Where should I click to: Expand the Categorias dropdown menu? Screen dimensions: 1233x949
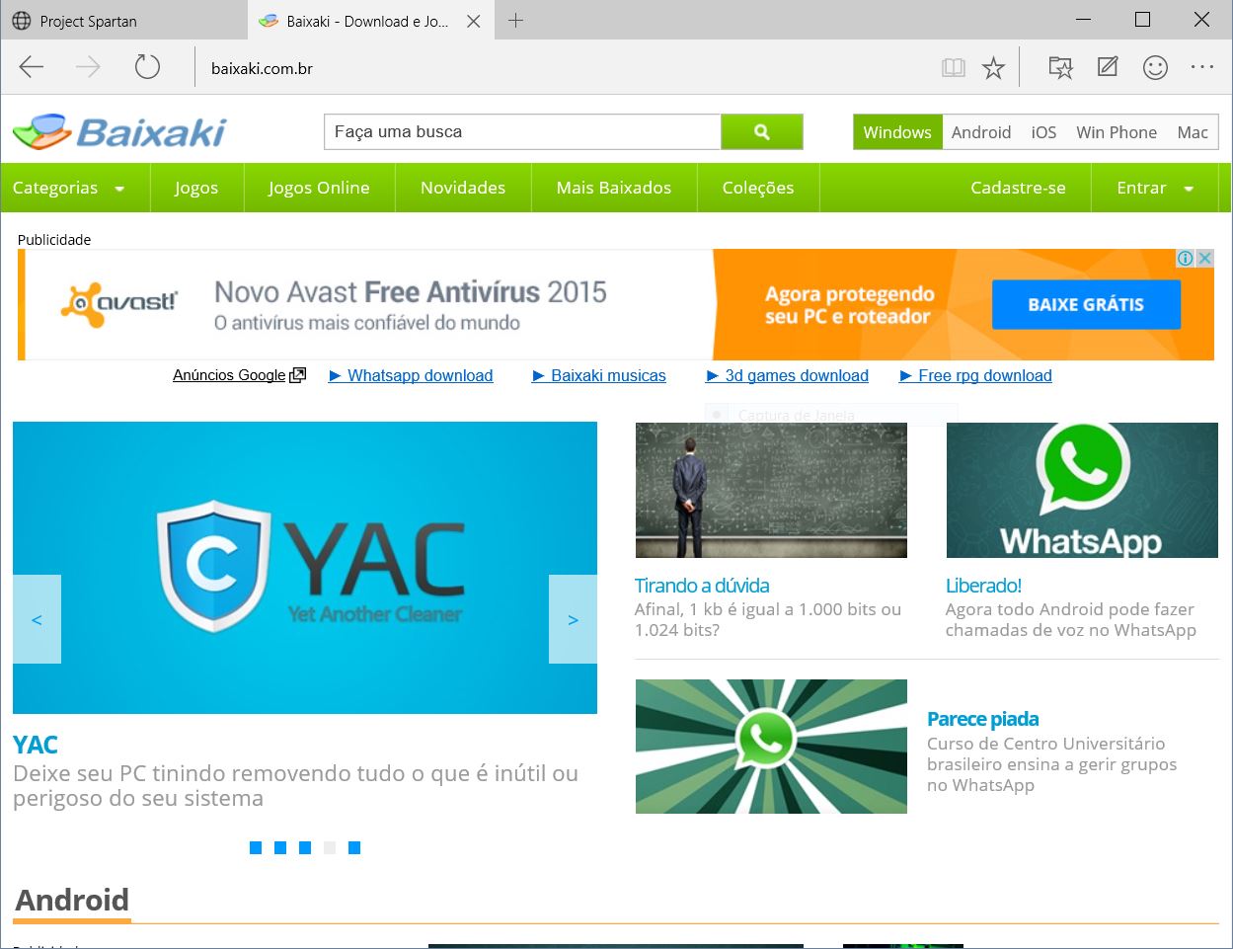69,188
